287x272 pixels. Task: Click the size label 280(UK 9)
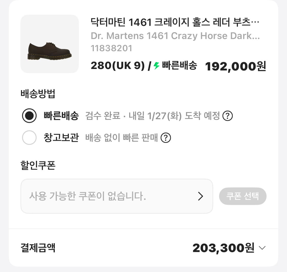(x=118, y=66)
